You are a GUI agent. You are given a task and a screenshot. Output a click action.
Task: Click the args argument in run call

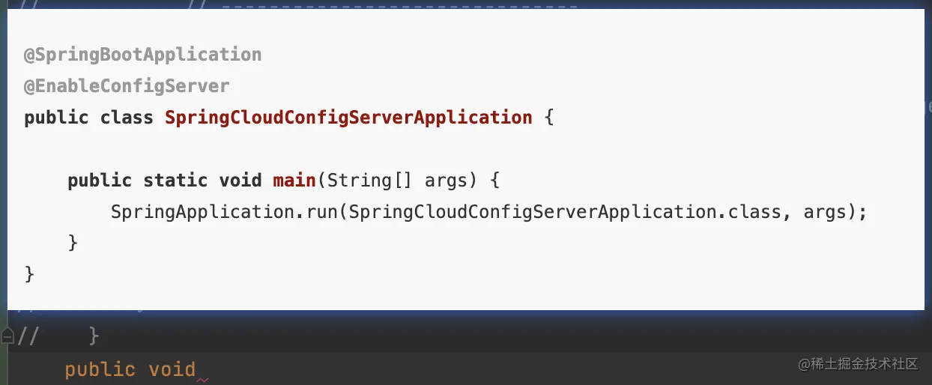coord(825,213)
